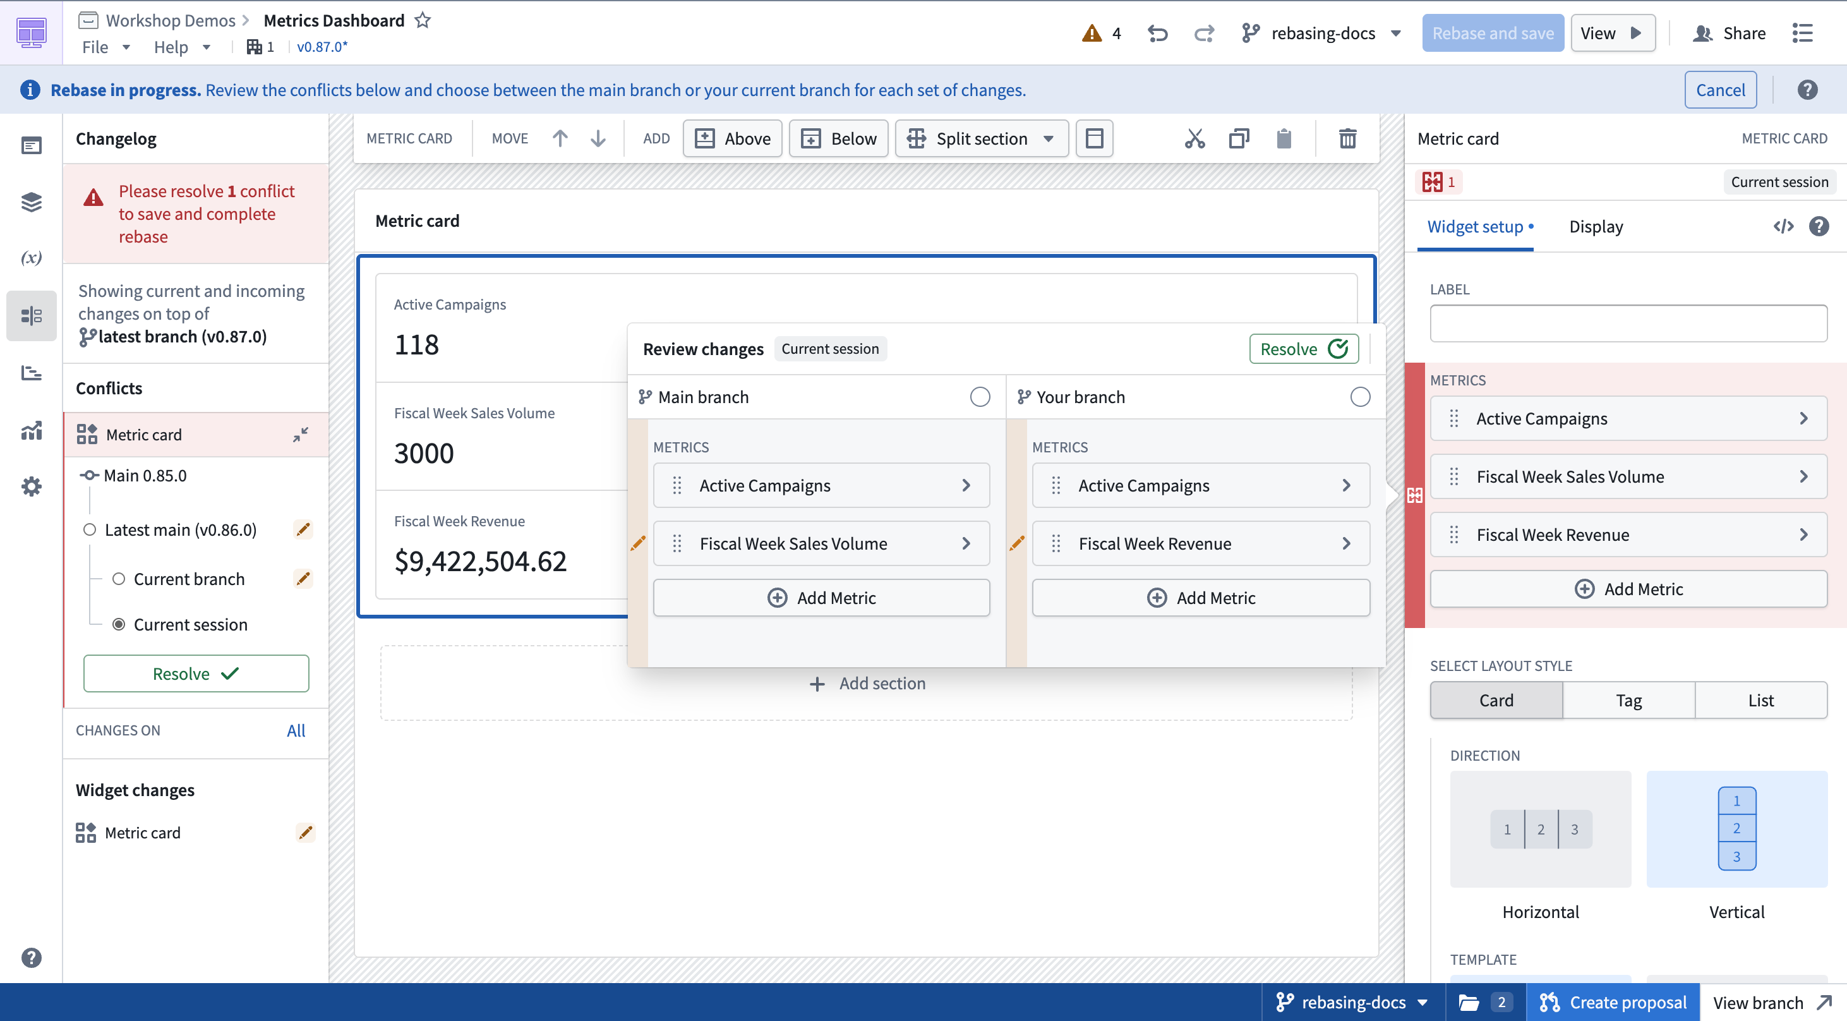Paste using the clipboard icon
This screenshot has width=1847, height=1021.
1284,138
